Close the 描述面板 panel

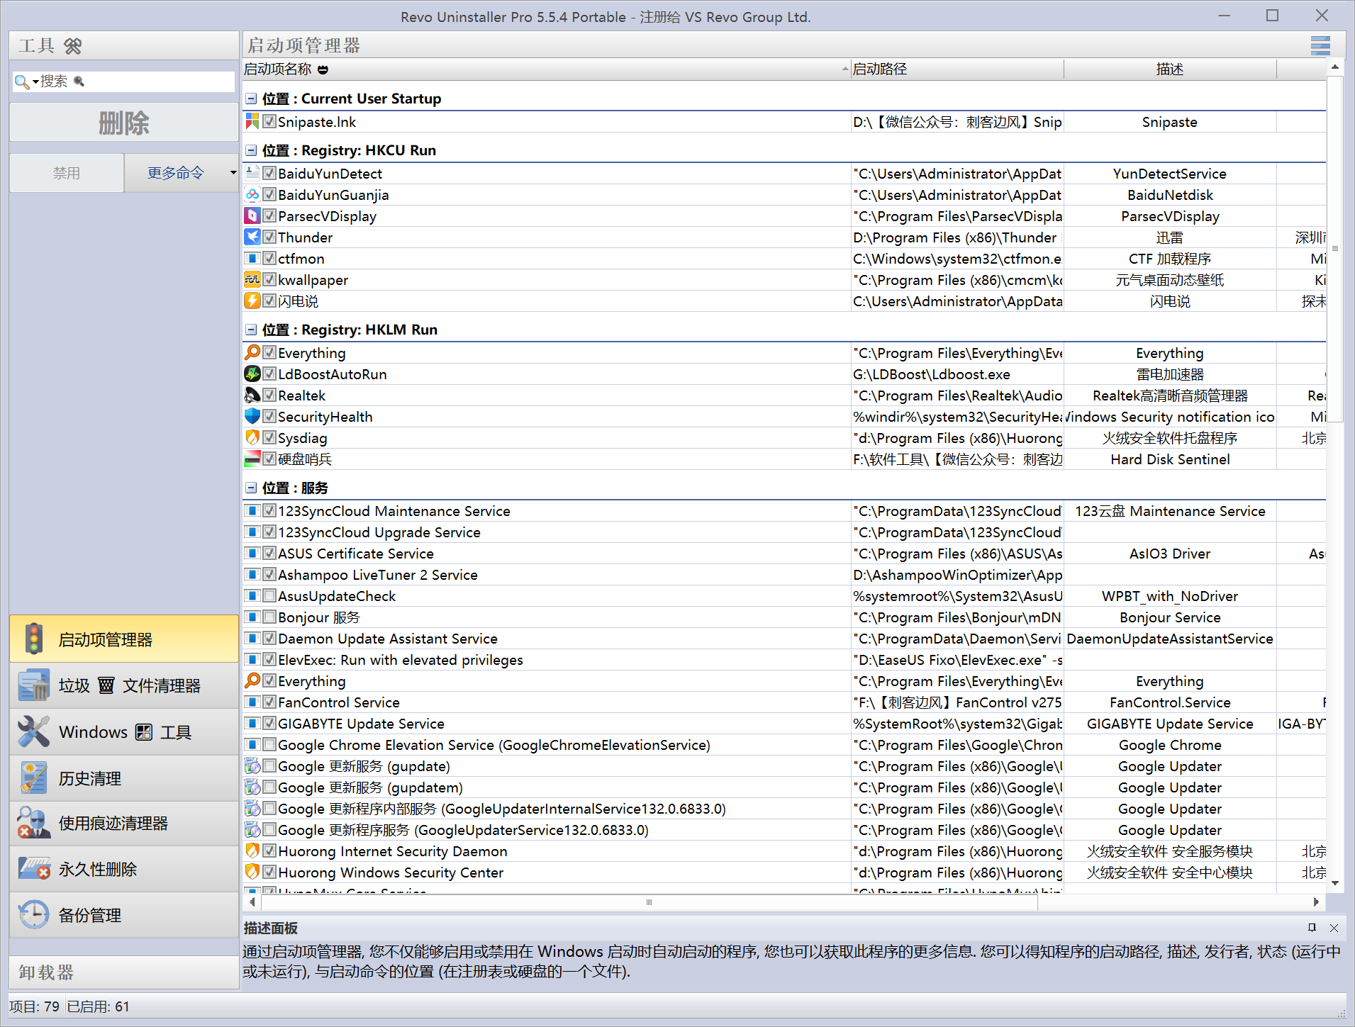1334,927
